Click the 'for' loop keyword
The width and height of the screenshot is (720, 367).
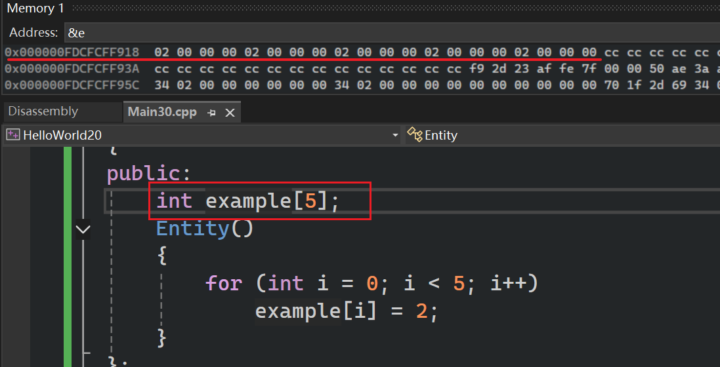223,283
